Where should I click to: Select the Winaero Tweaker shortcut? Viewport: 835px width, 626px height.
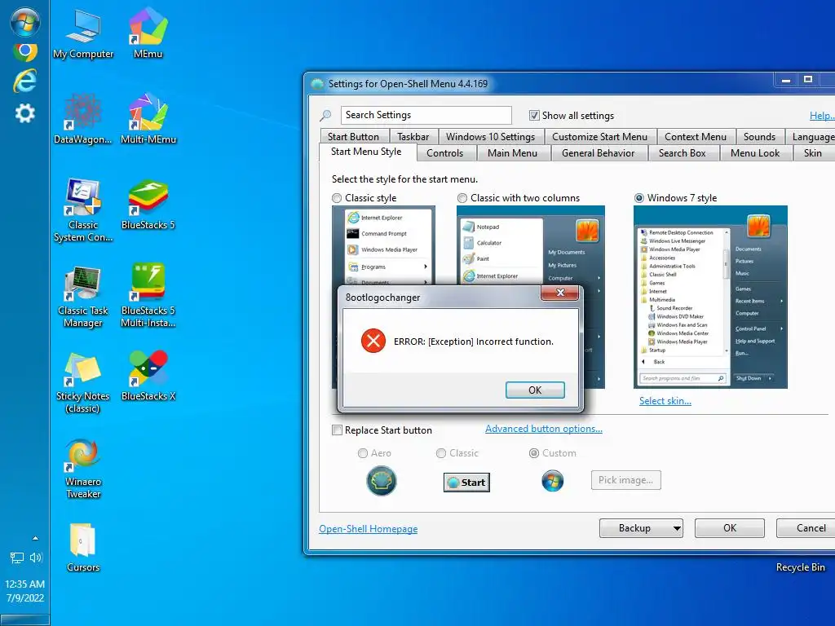click(x=83, y=469)
